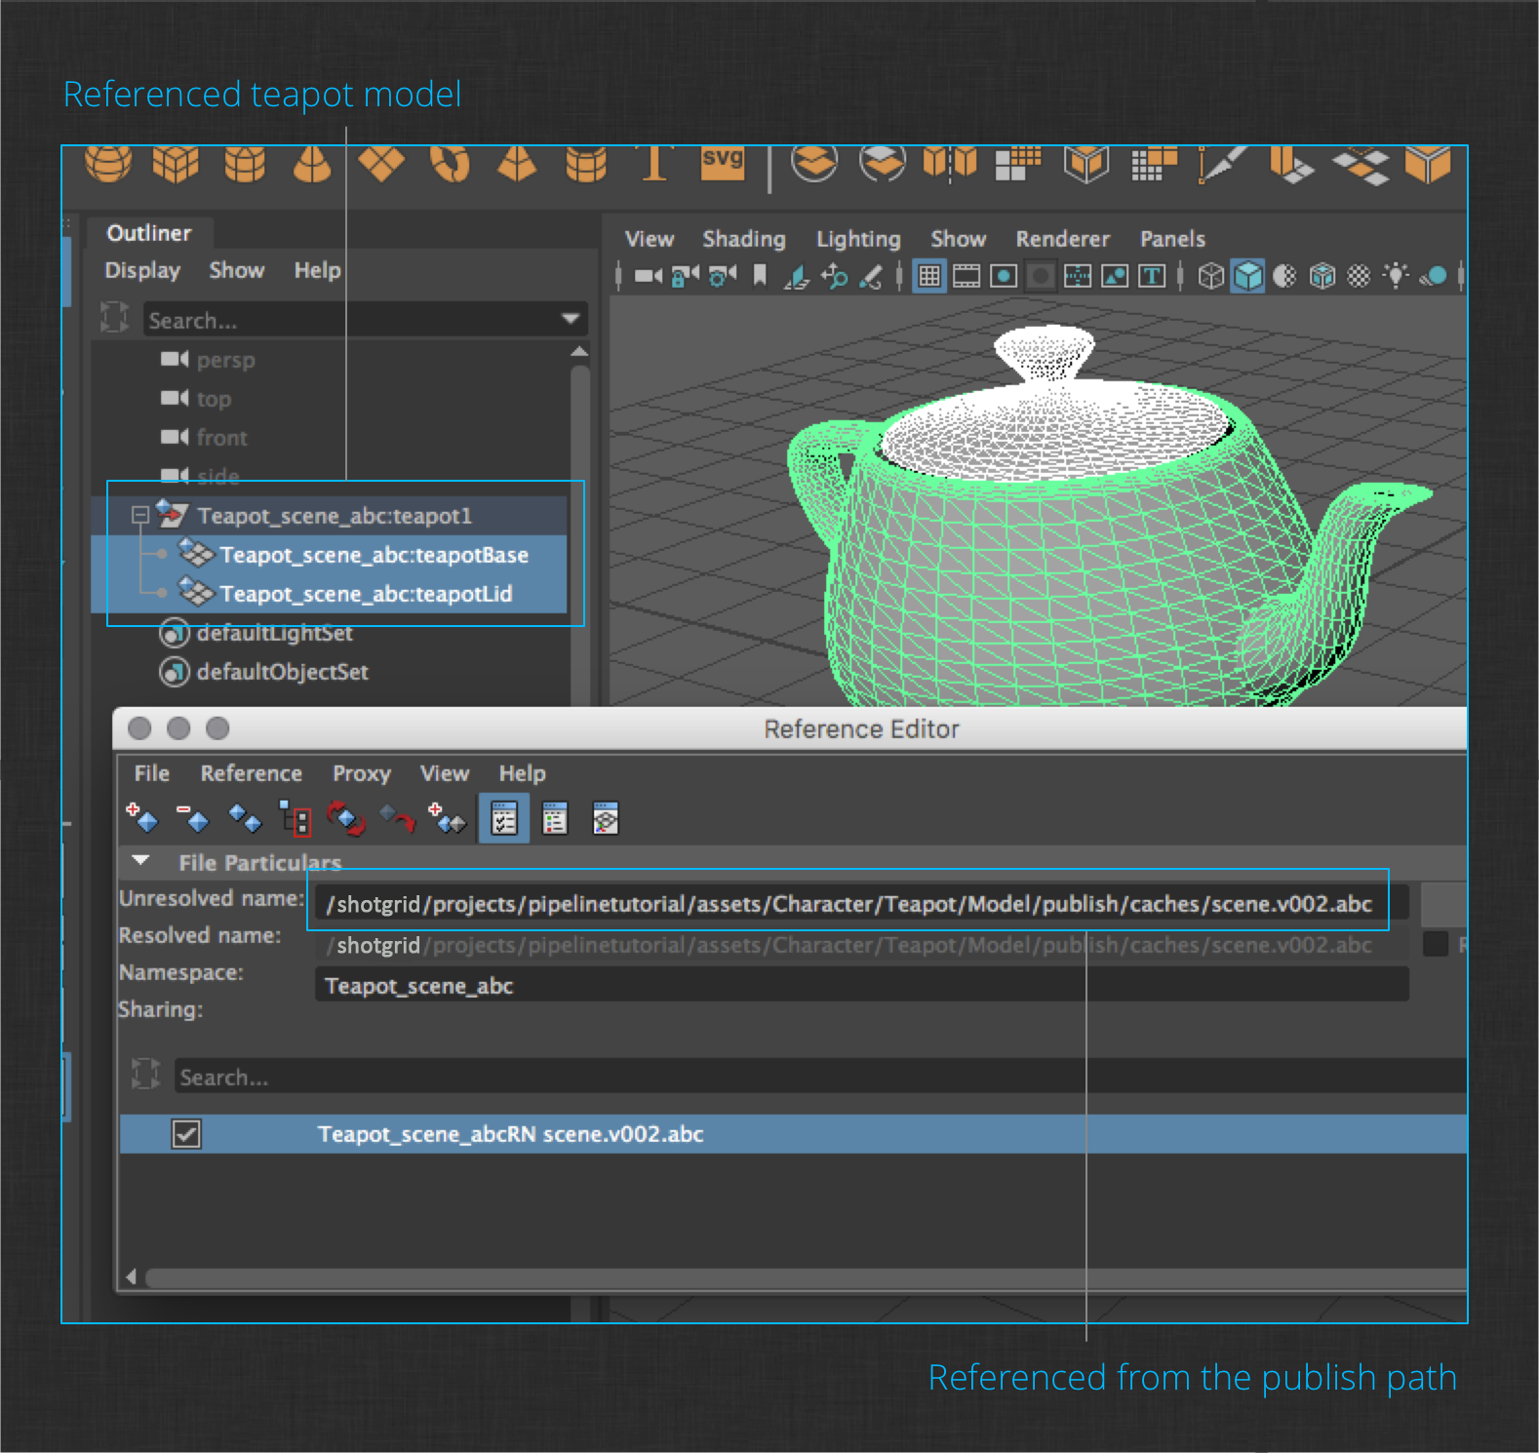Toggle Wireframe shading in viewport toolbar
This screenshot has height=1453, width=1539.
[x=1210, y=277]
